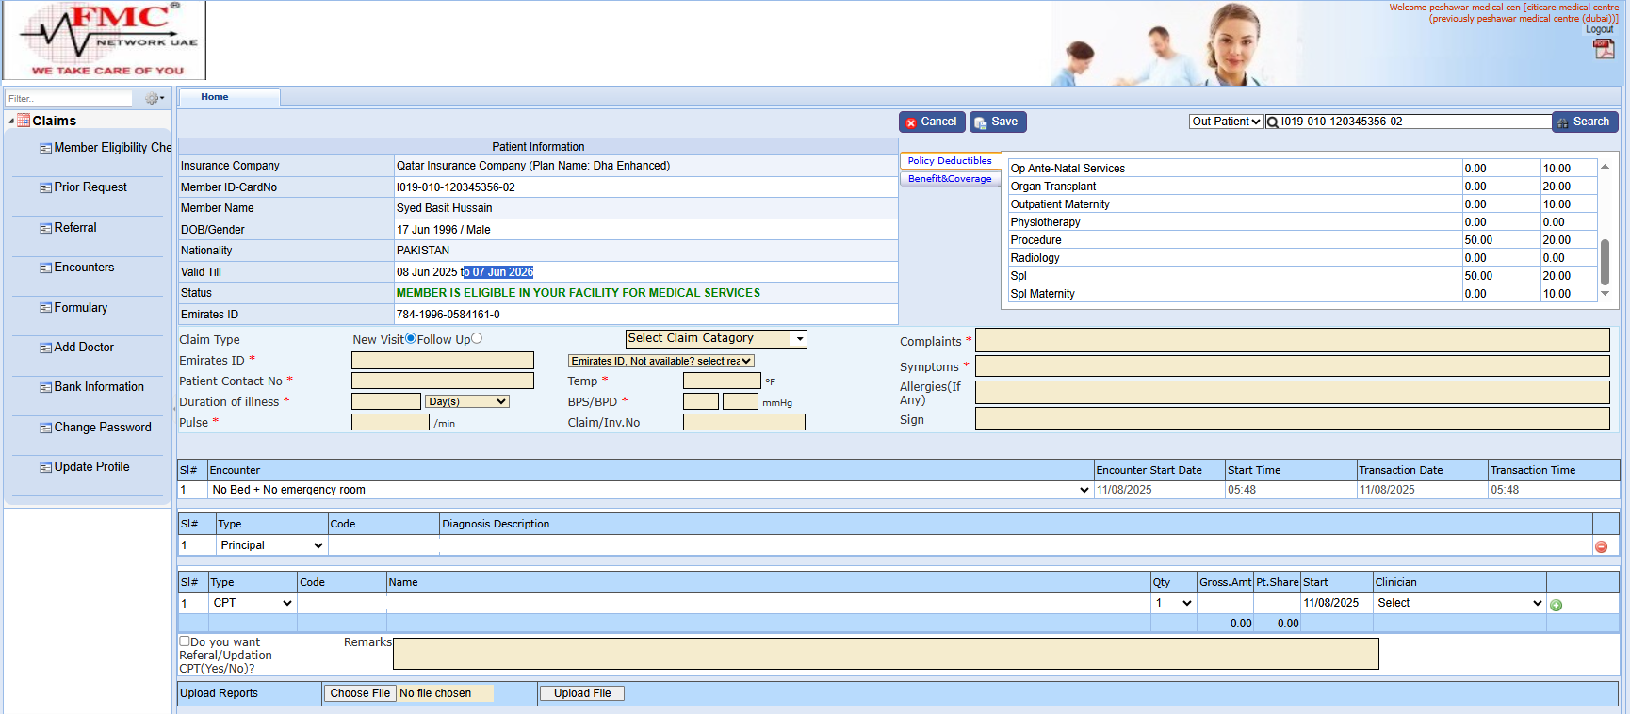The height and width of the screenshot is (714, 1630).
Task: Expand the Clinician Select dropdown
Action: [x=1459, y=603]
